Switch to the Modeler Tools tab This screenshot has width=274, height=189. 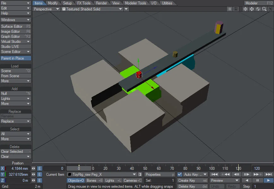[x=135, y=3]
